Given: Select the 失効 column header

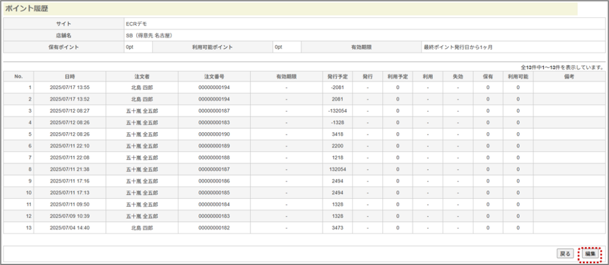Looking at the screenshot, I should pyautogui.click(x=457, y=76).
